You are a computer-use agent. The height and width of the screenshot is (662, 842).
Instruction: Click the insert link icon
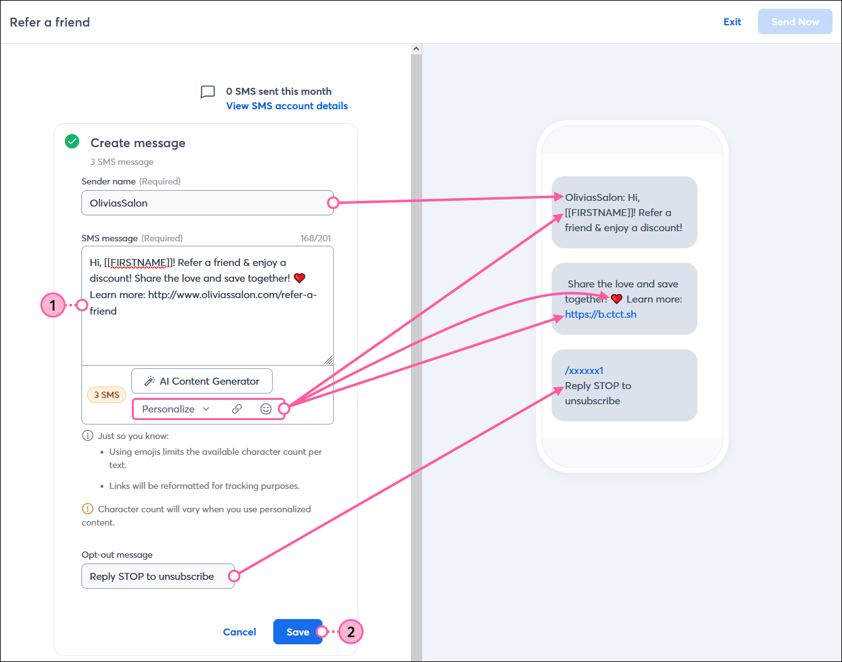(237, 409)
